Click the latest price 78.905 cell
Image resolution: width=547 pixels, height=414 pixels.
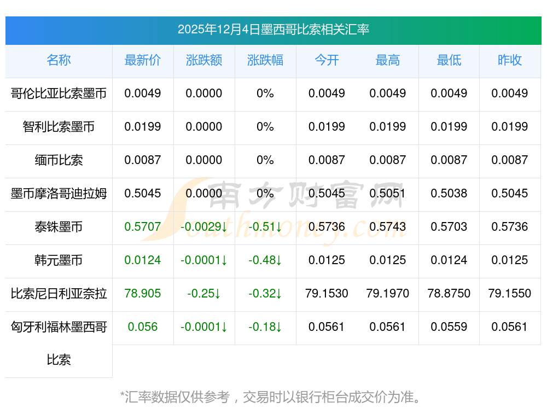[x=143, y=294]
